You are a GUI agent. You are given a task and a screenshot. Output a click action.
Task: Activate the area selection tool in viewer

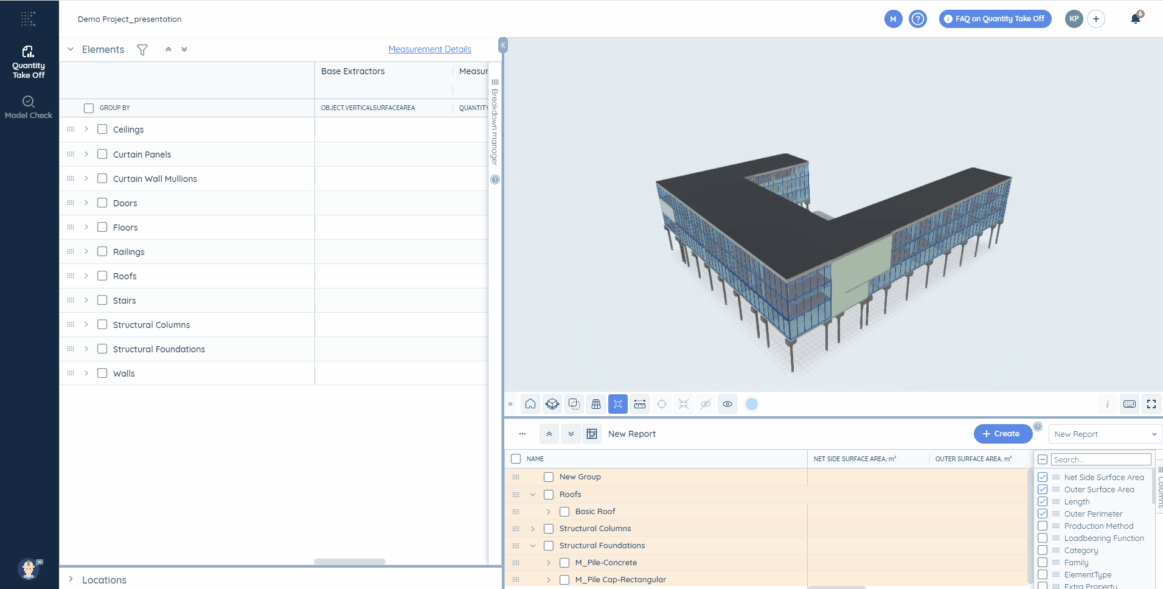point(574,404)
